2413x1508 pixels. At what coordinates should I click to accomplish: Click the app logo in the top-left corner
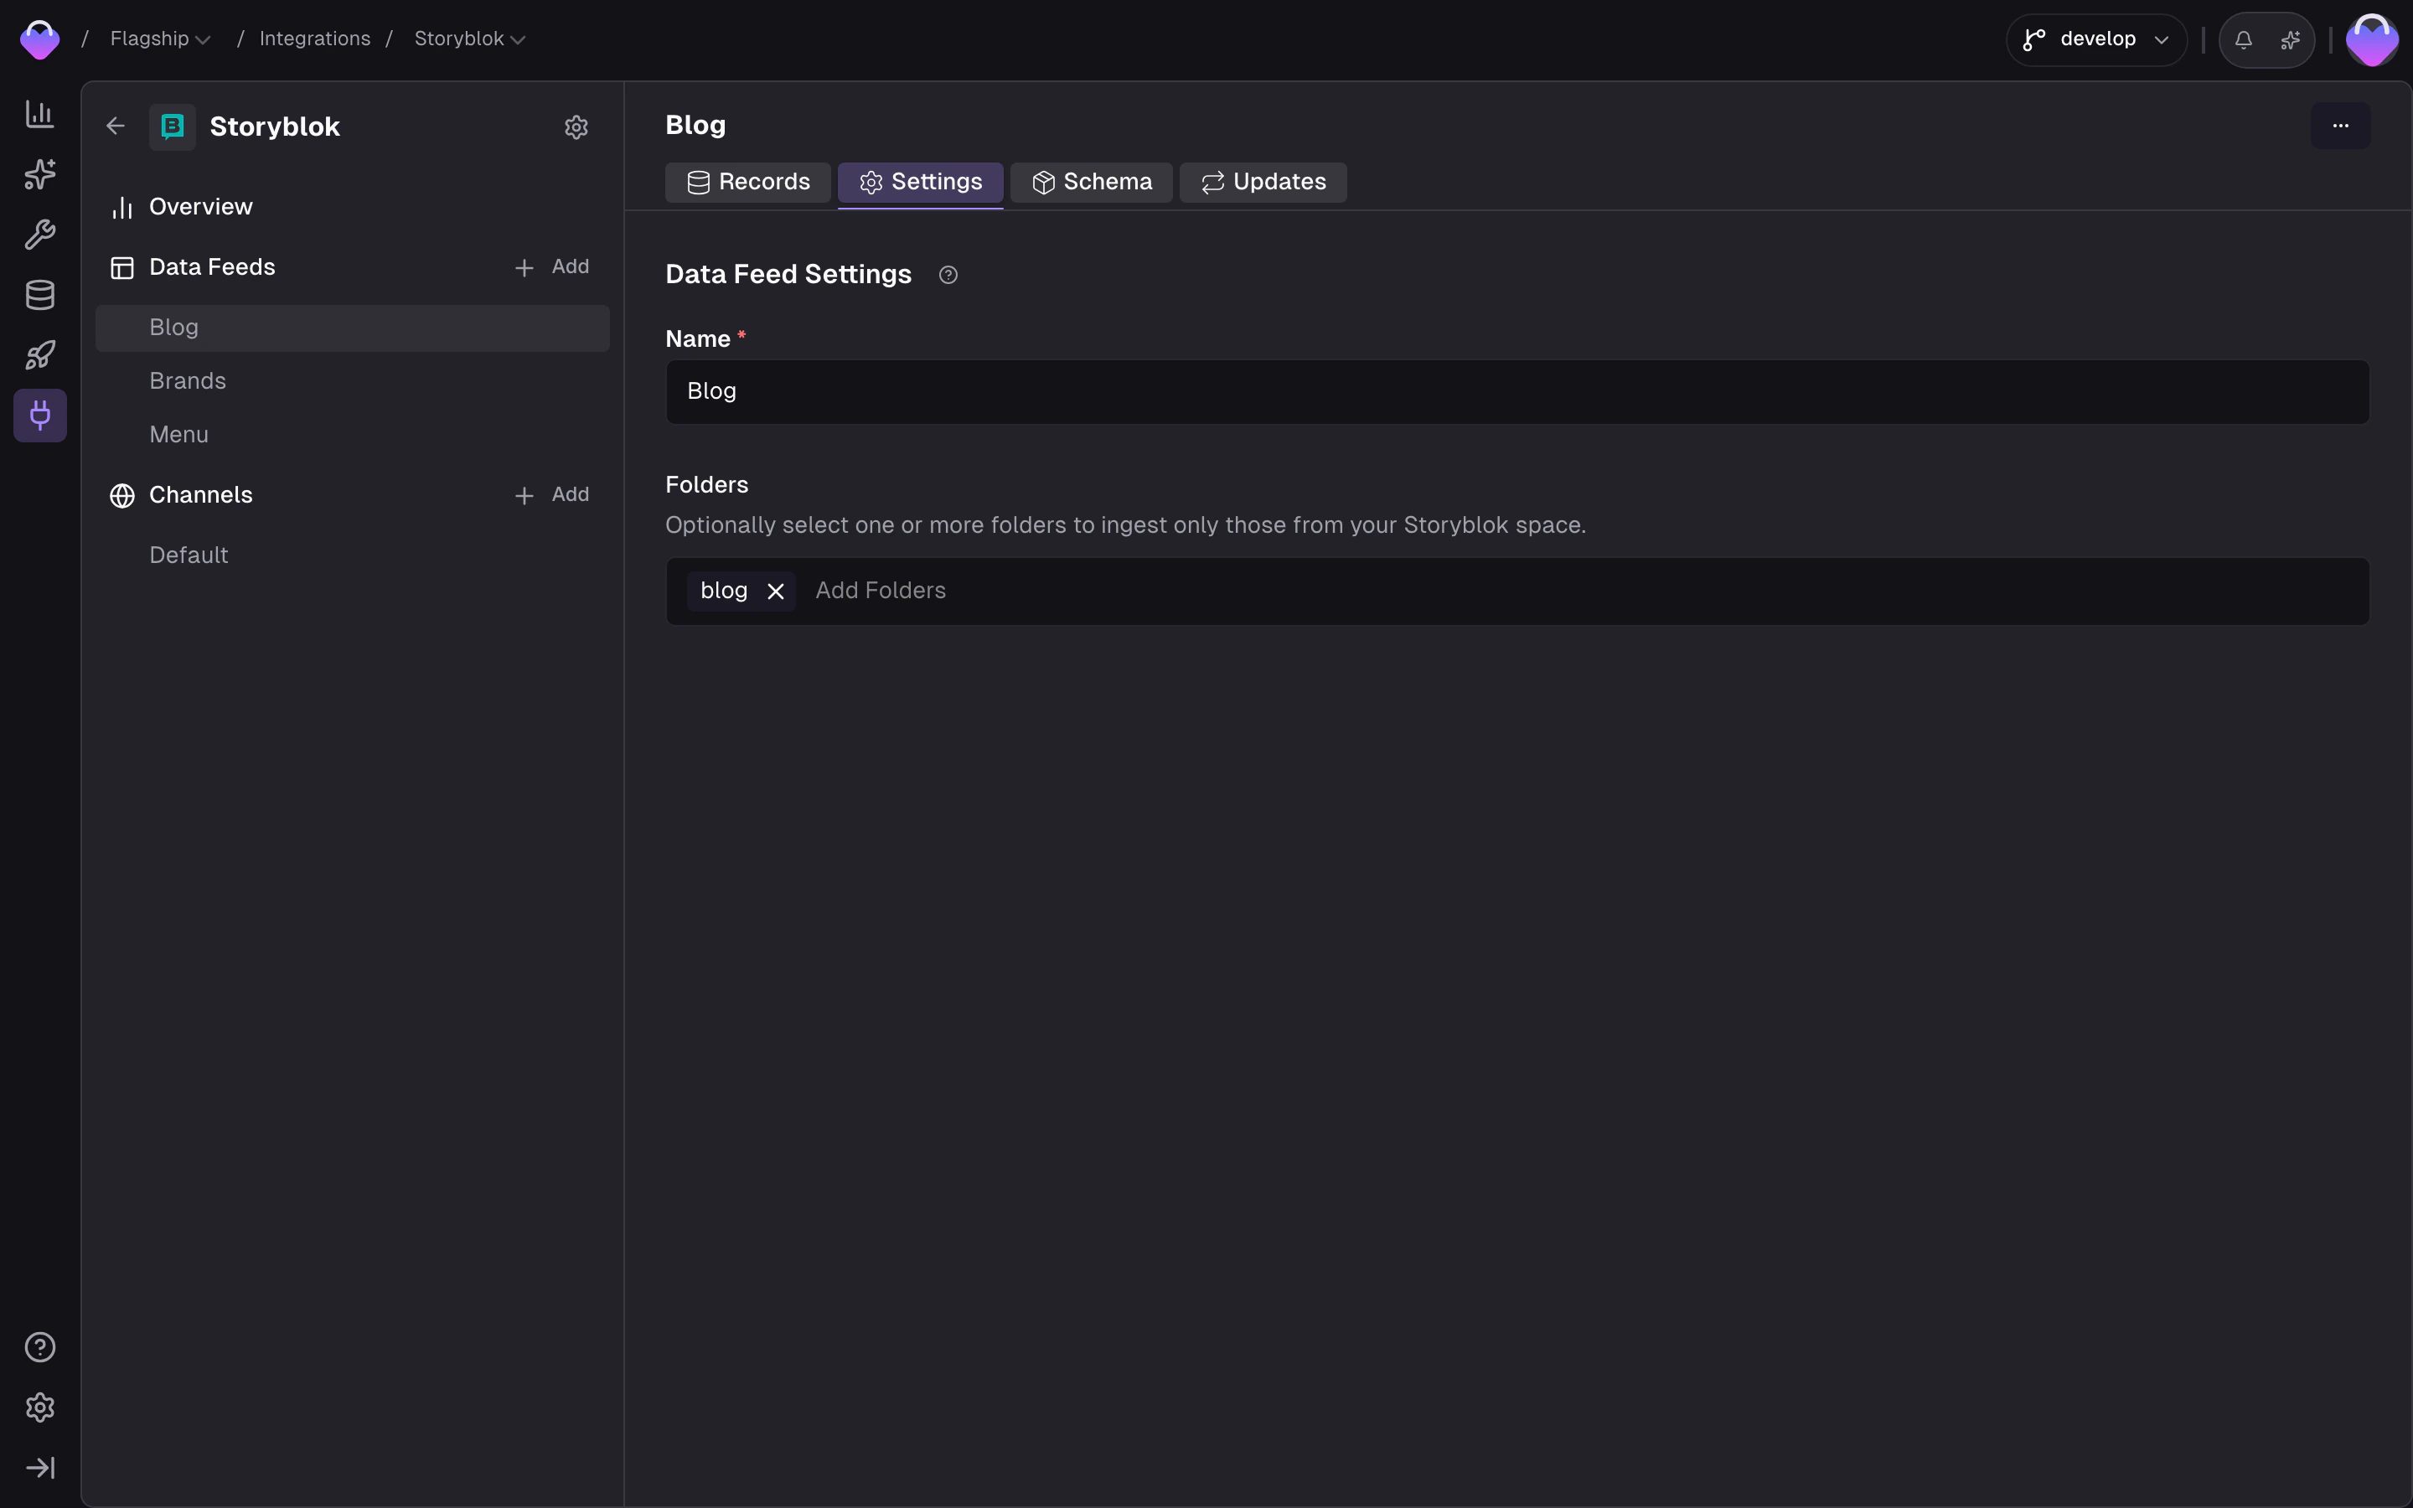pyautogui.click(x=40, y=39)
